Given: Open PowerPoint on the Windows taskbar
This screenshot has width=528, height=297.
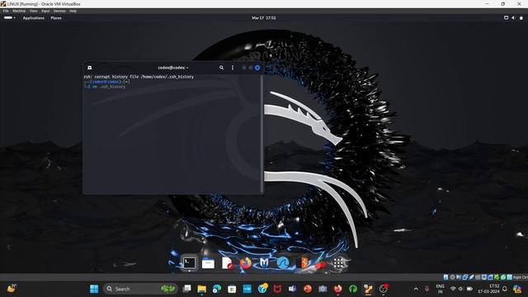Looking at the screenshot, I should pyautogui.click(x=308, y=289).
